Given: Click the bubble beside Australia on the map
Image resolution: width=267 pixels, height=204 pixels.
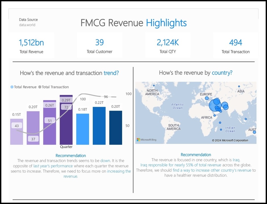Looking at the screenshot, I should coord(254,132).
